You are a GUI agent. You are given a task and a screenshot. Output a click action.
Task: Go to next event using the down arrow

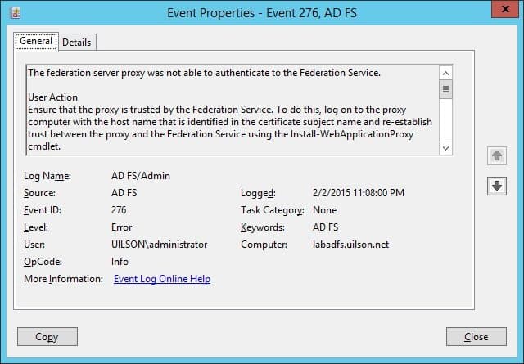coord(497,186)
